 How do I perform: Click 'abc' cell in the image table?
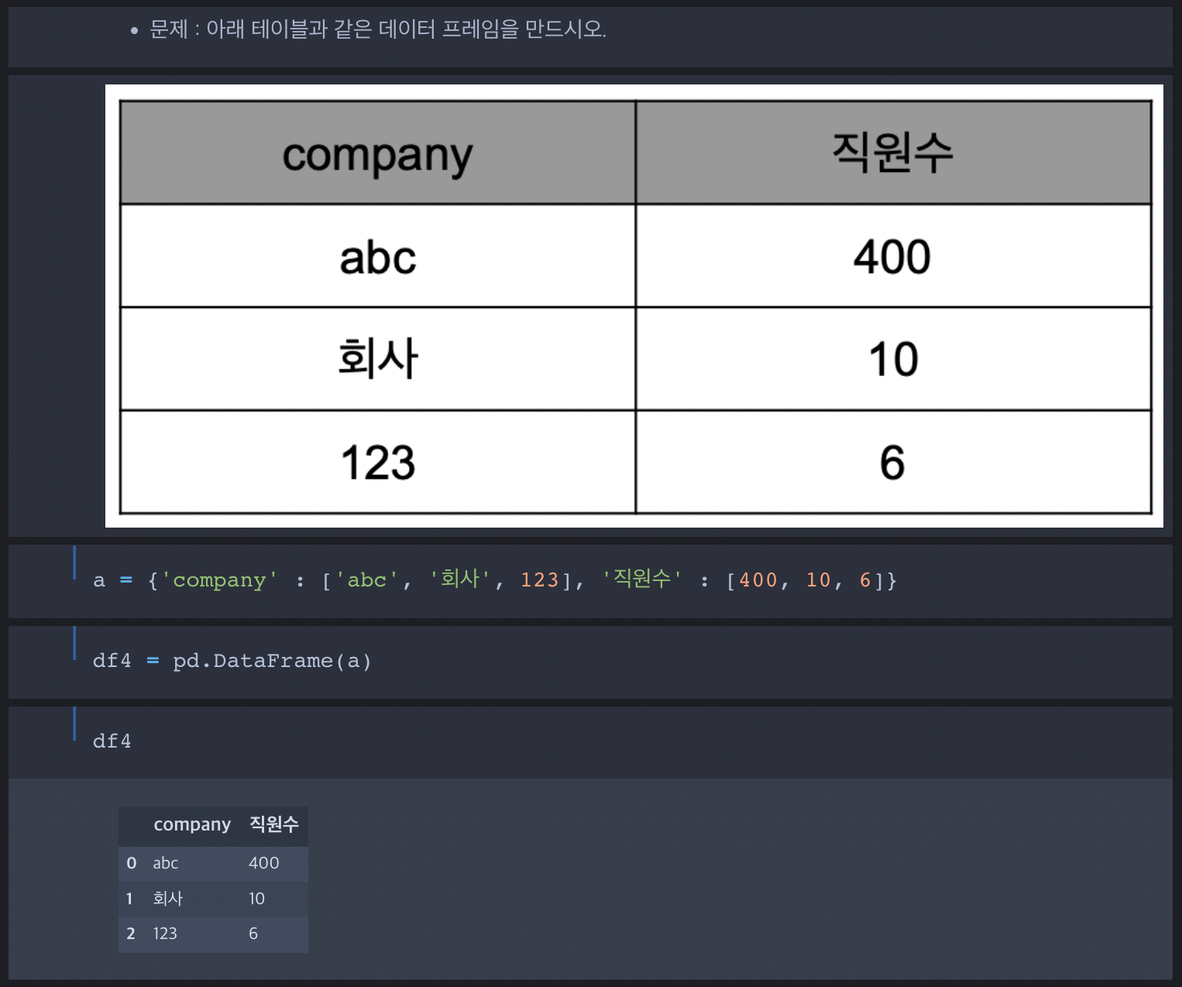pyautogui.click(x=378, y=256)
